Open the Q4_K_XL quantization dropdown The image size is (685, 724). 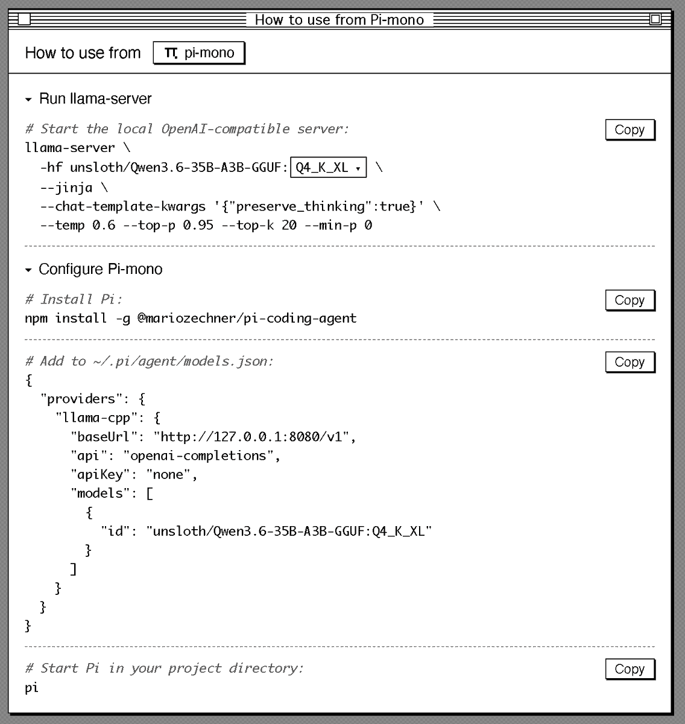pos(328,168)
